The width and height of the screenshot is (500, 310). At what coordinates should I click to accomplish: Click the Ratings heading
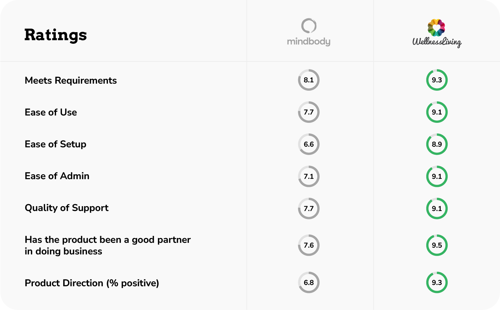[x=56, y=35]
